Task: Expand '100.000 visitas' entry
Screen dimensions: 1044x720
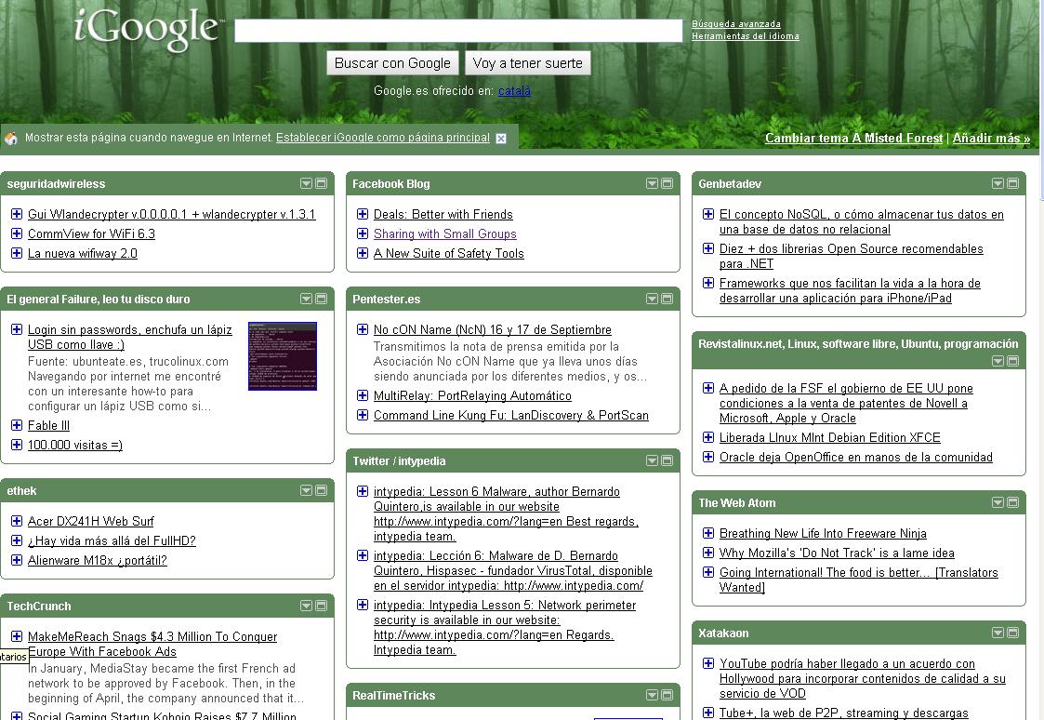Action: pyautogui.click(x=17, y=445)
